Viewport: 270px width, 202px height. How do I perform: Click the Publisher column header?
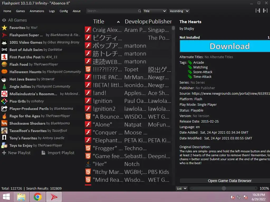[x=160, y=22]
